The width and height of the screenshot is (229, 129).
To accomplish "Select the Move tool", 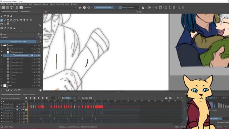I will [x=5, y=24].
